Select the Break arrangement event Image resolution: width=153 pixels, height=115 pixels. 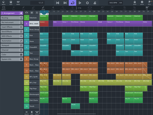point(102,24)
